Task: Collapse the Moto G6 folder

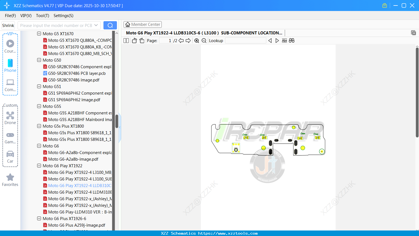Action: click(39, 146)
